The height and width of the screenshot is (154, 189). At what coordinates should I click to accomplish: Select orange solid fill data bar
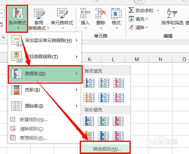tap(89, 136)
